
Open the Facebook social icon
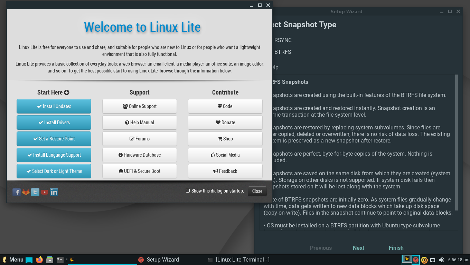[x=17, y=192]
